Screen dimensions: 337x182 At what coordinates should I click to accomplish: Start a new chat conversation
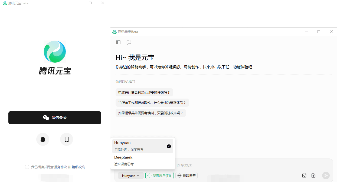click(x=129, y=42)
